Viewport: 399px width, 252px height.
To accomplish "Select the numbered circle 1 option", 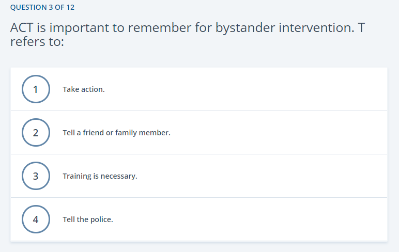I will click(x=36, y=89).
